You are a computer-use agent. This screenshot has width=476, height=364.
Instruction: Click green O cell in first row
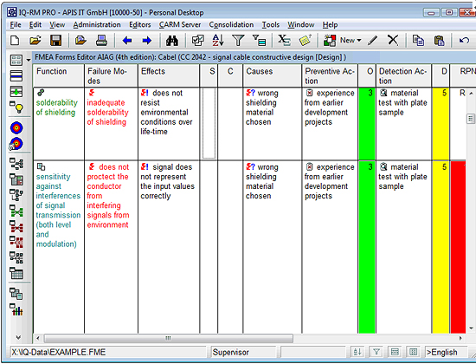click(367, 124)
